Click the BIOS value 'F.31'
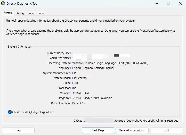 [x=75, y=83]
